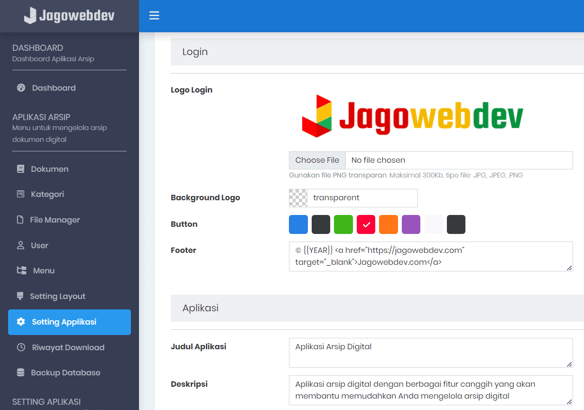Click the User person icon

[x=20, y=245]
